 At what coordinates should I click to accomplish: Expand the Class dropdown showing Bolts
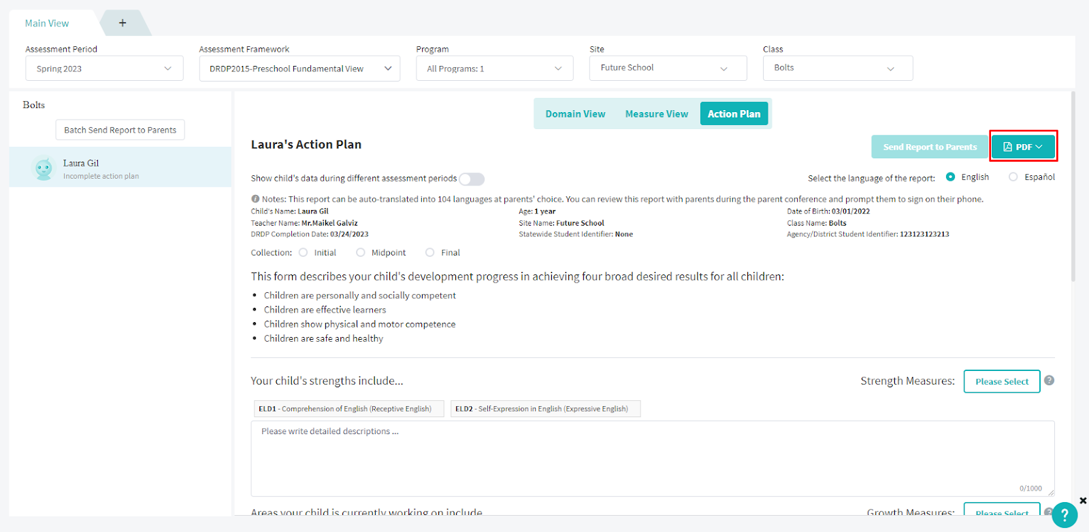click(x=837, y=68)
